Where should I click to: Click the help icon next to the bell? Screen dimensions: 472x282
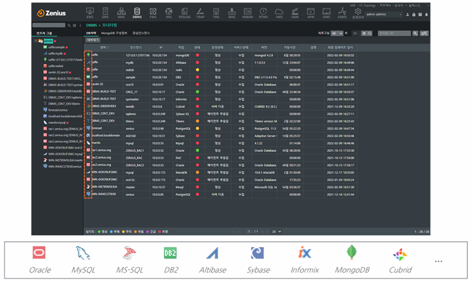point(420,14)
